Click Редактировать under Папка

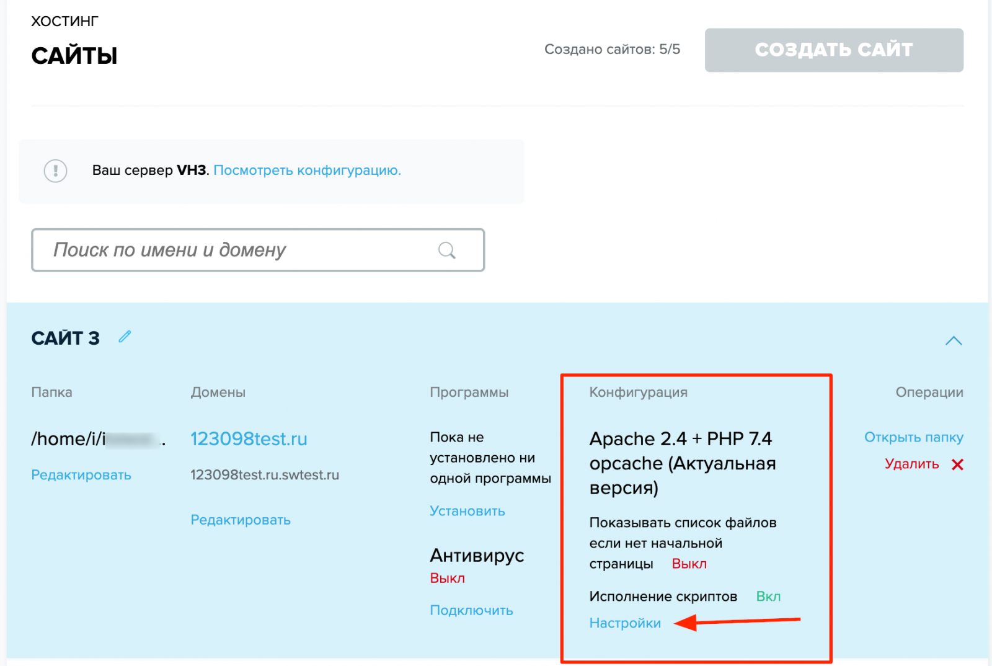81,475
